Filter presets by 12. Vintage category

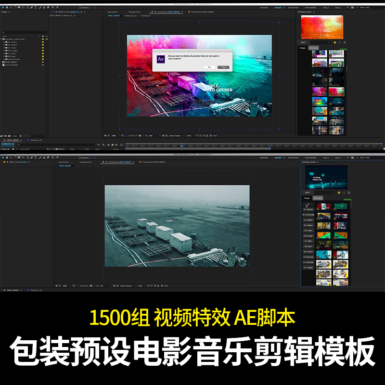click(308, 268)
